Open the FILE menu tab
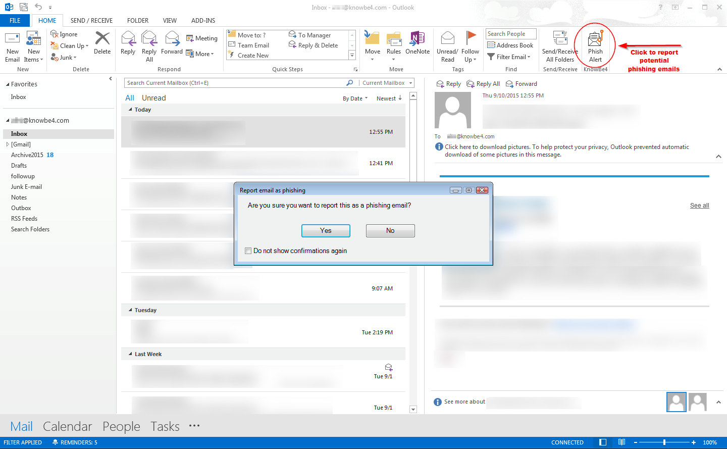The image size is (727, 449). click(15, 21)
